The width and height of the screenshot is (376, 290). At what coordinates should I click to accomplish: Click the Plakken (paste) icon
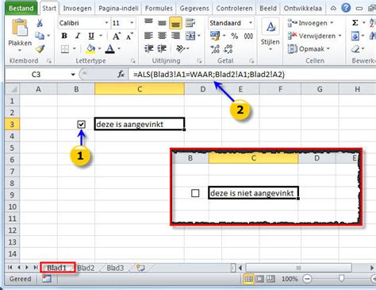[x=20, y=28]
